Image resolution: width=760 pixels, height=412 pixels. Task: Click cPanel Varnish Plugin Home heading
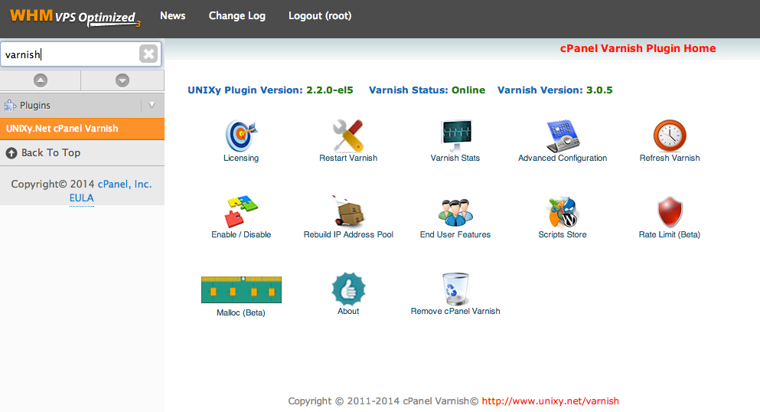[x=638, y=48]
